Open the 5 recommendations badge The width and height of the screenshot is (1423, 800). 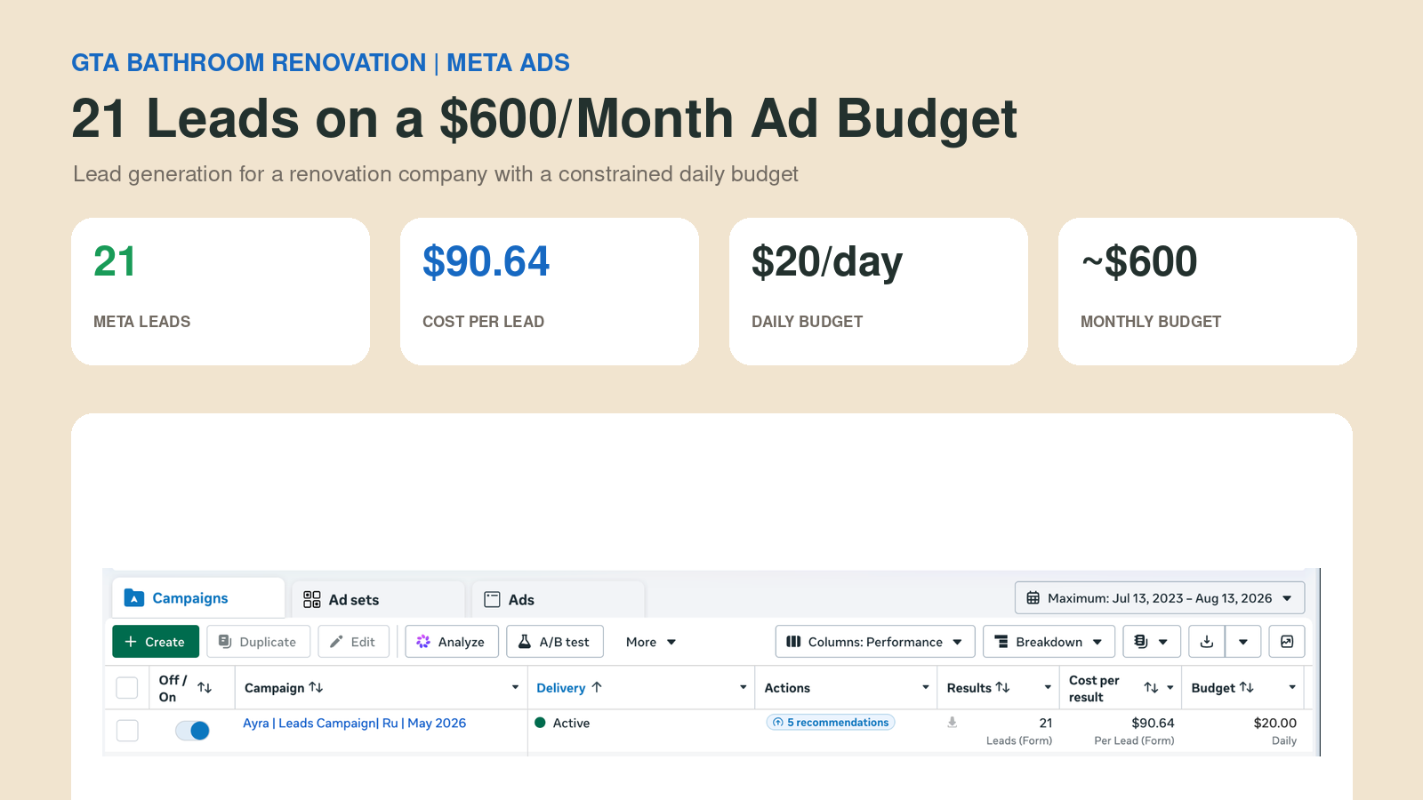coord(831,723)
